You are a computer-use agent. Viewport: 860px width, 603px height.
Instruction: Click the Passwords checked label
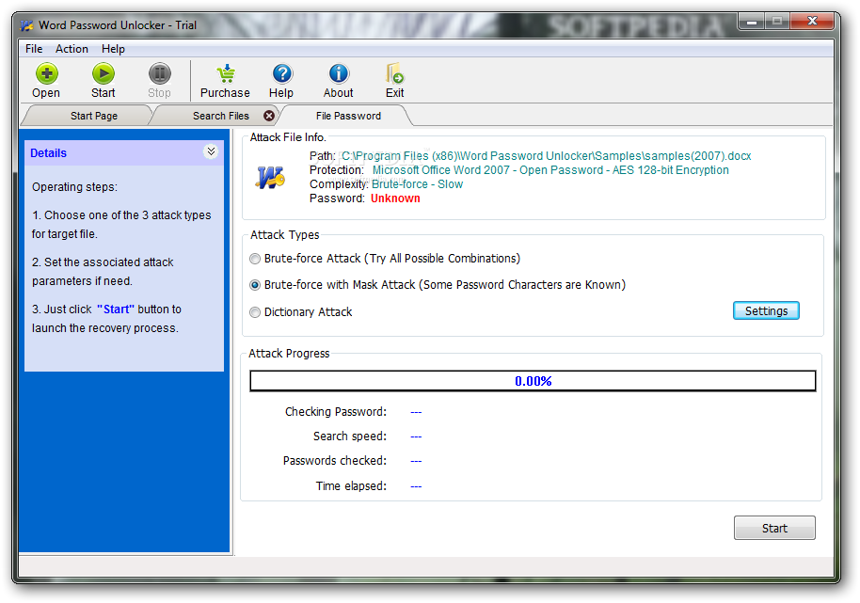335,461
